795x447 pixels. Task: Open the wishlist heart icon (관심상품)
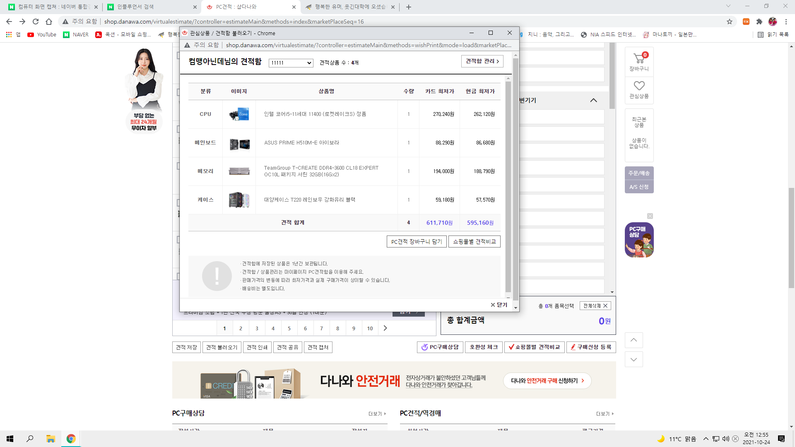click(639, 90)
